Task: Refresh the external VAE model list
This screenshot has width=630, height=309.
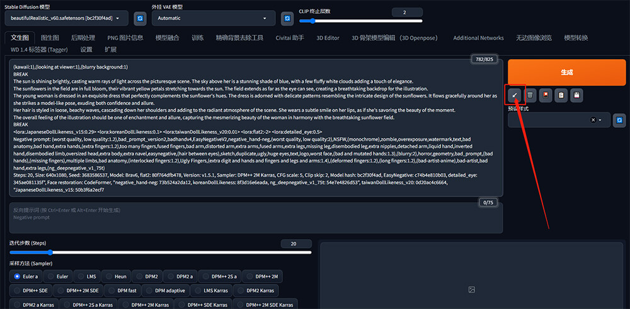Action: click(x=287, y=18)
